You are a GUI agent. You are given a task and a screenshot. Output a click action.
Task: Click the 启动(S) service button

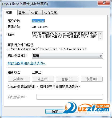pyautogui.click(x=19, y=79)
